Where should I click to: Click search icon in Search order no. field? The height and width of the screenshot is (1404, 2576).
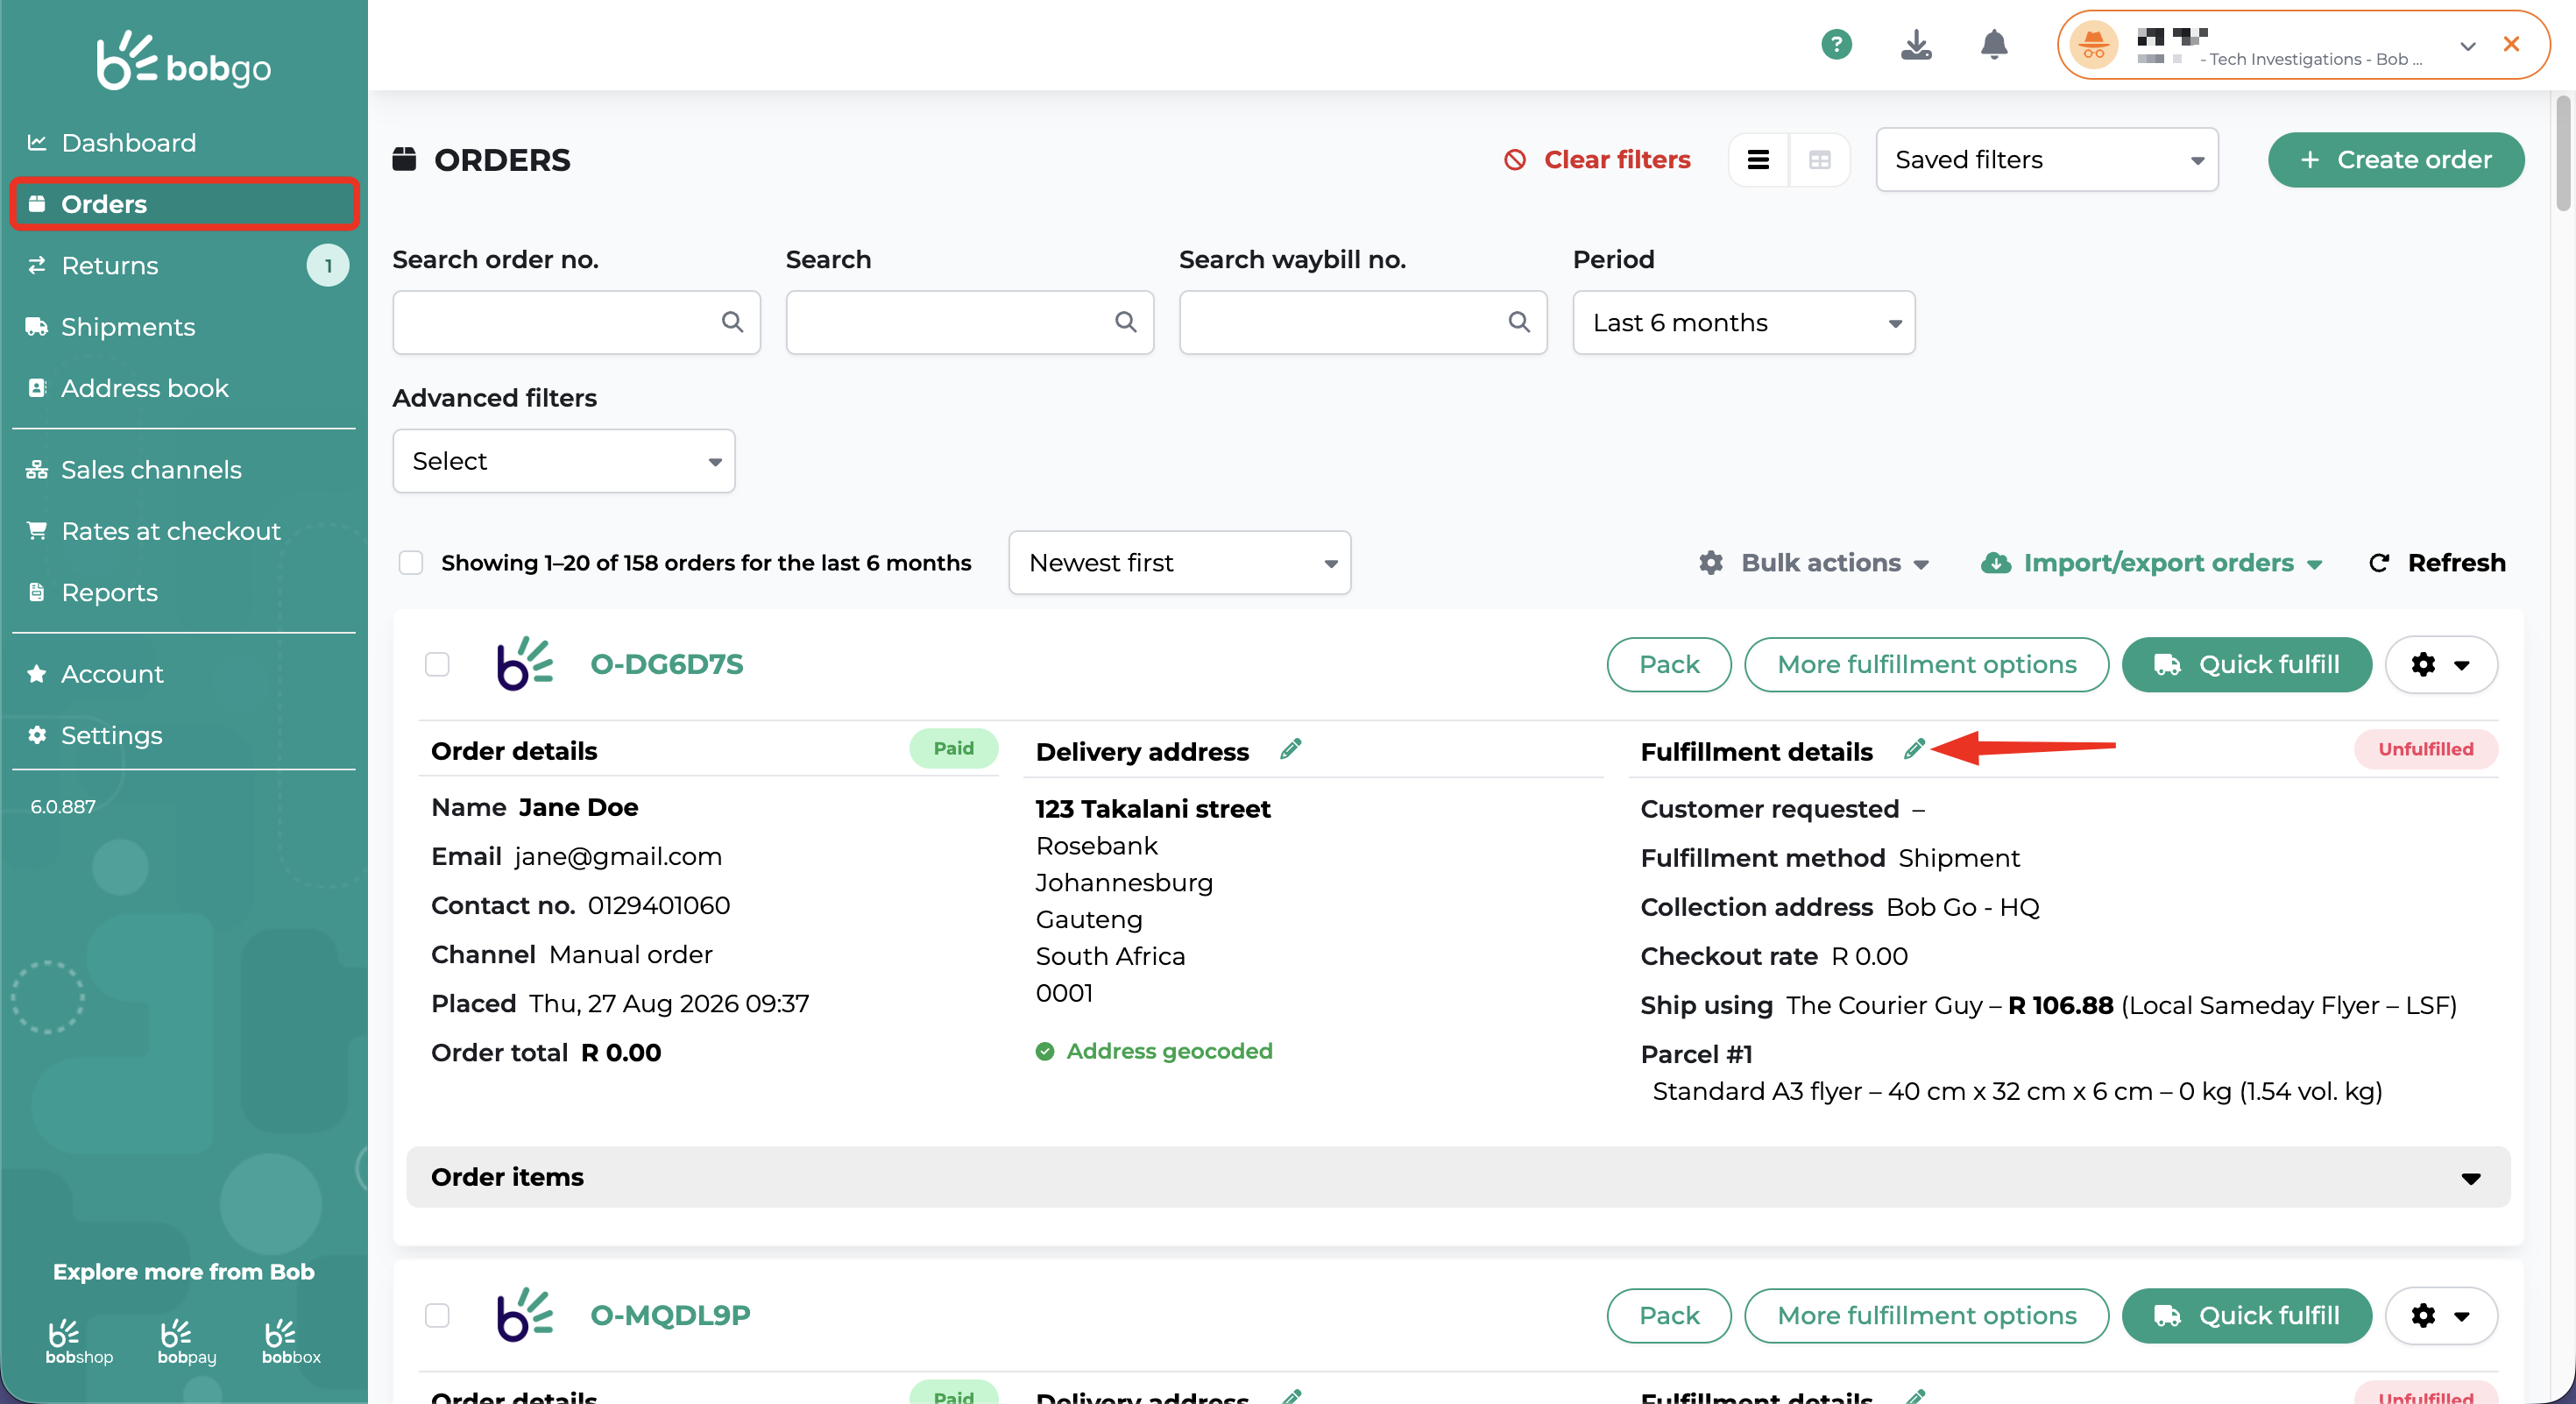point(732,322)
